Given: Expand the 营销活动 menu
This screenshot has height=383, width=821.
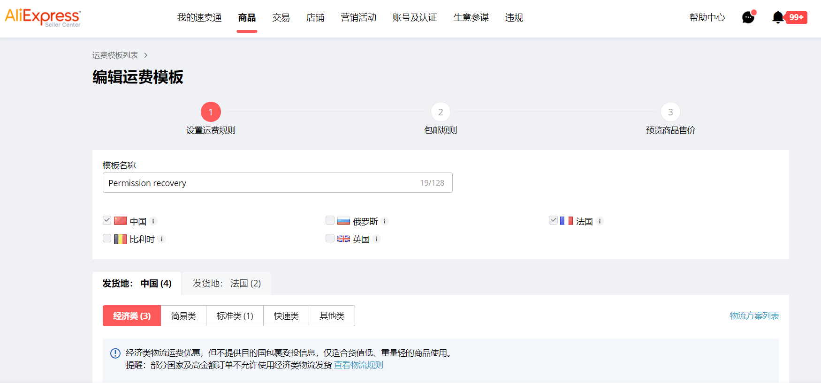Looking at the screenshot, I should [358, 18].
